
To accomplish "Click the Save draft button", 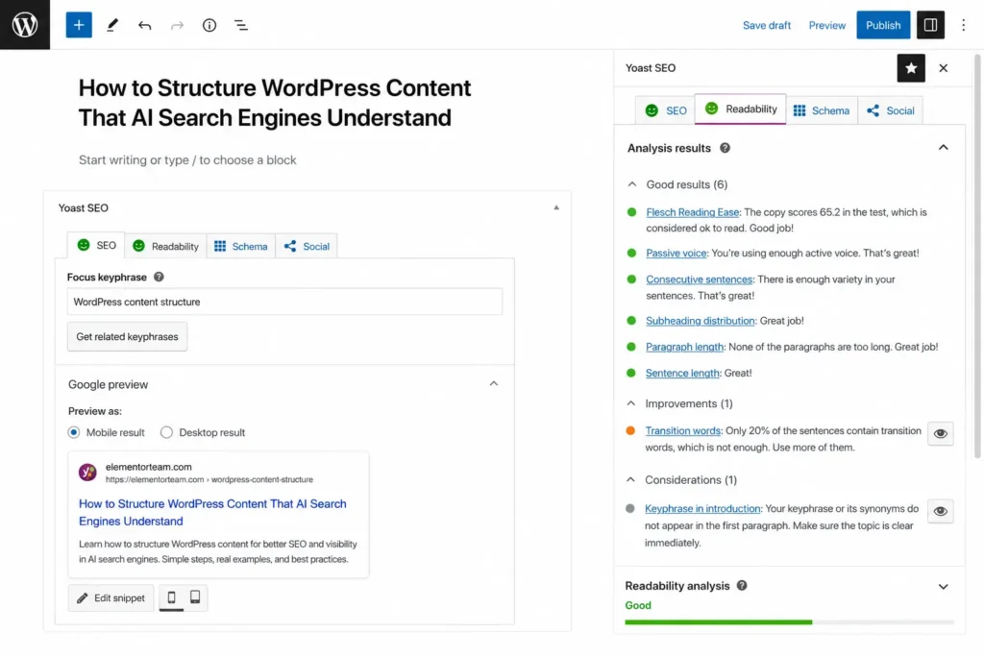I will coord(766,25).
